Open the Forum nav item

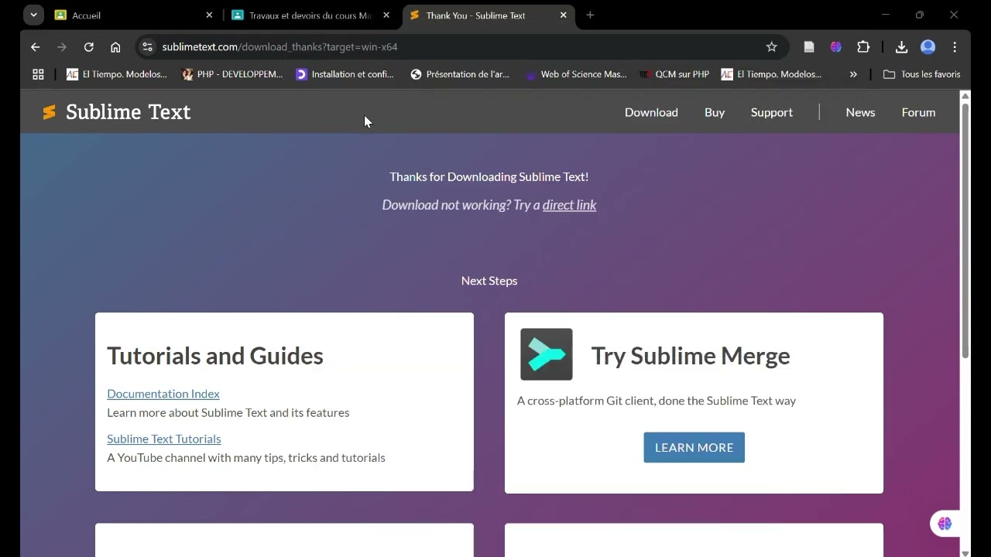coord(918,112)
